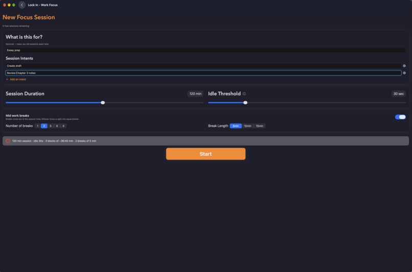412x272 pixels.
Task: Click the 'Break Length' label
Action: (218, 126)
